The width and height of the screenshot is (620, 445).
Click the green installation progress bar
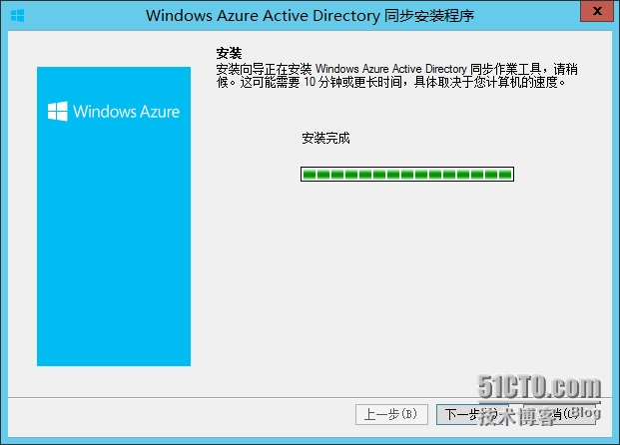(x=406, y=175)
